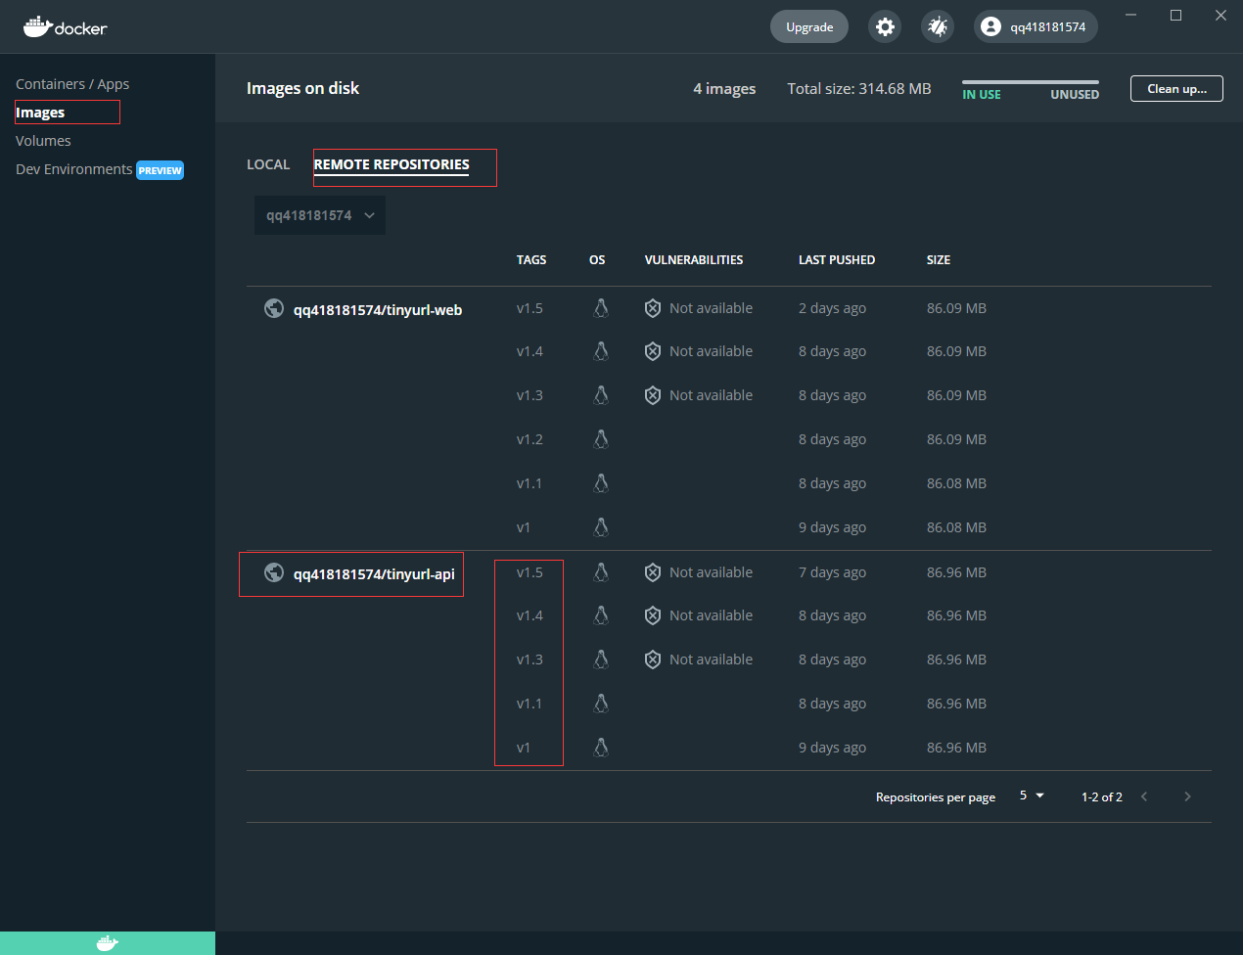Screen dimensions: 1243x955
Task: Select tag v1.1 of tinyurl-api
Action: (529, 704)
